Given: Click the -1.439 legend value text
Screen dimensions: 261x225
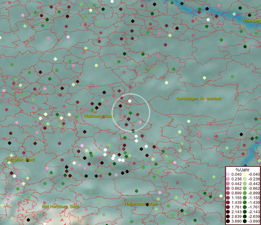Looking at the screenshot, I should (254, 202).
